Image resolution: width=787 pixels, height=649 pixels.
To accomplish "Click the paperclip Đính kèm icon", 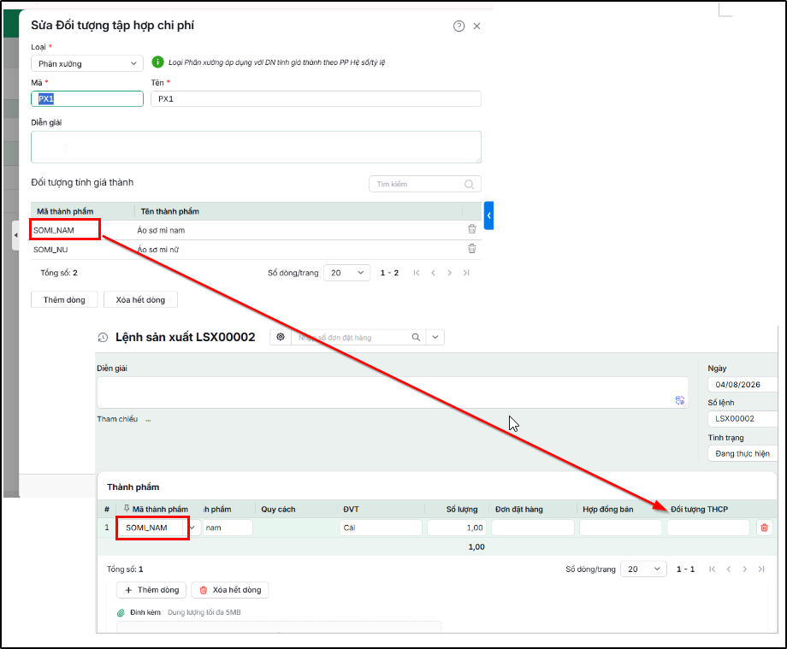I will pos(121,612).
